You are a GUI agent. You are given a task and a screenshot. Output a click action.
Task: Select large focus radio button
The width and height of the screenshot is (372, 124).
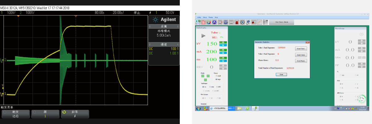[216, 79]
